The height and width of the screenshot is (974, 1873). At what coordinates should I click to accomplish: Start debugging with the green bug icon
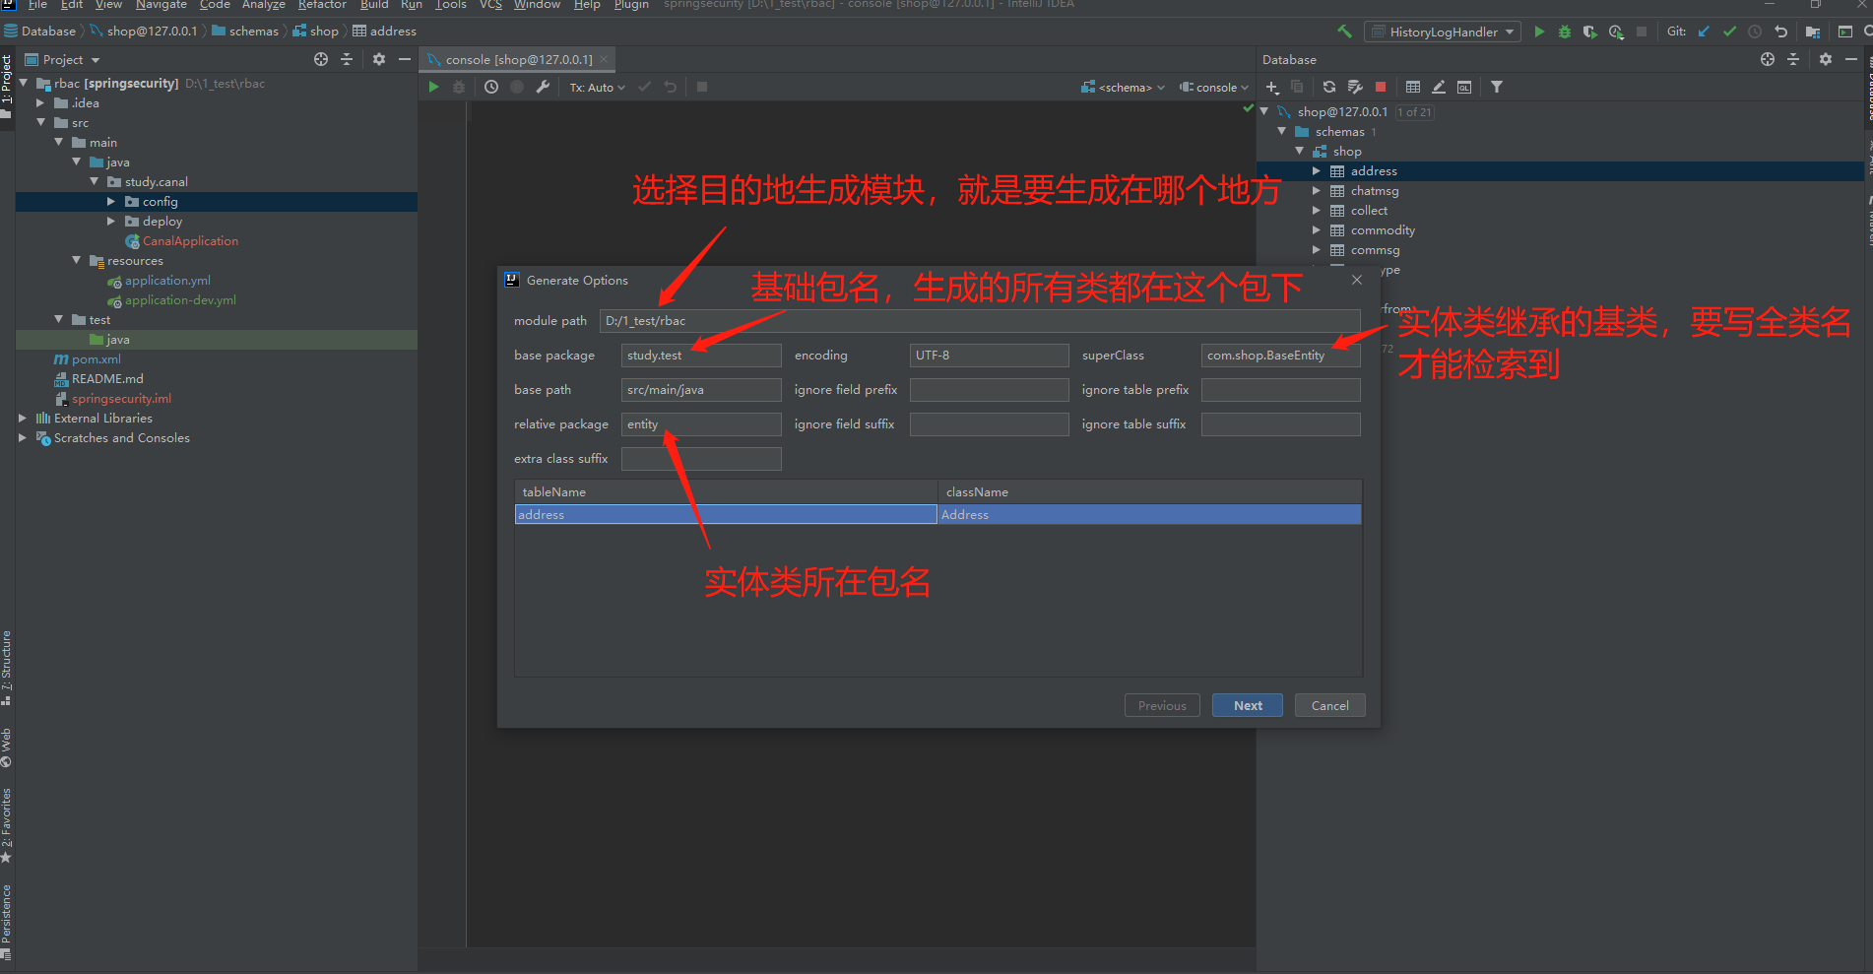(1565, 32)
